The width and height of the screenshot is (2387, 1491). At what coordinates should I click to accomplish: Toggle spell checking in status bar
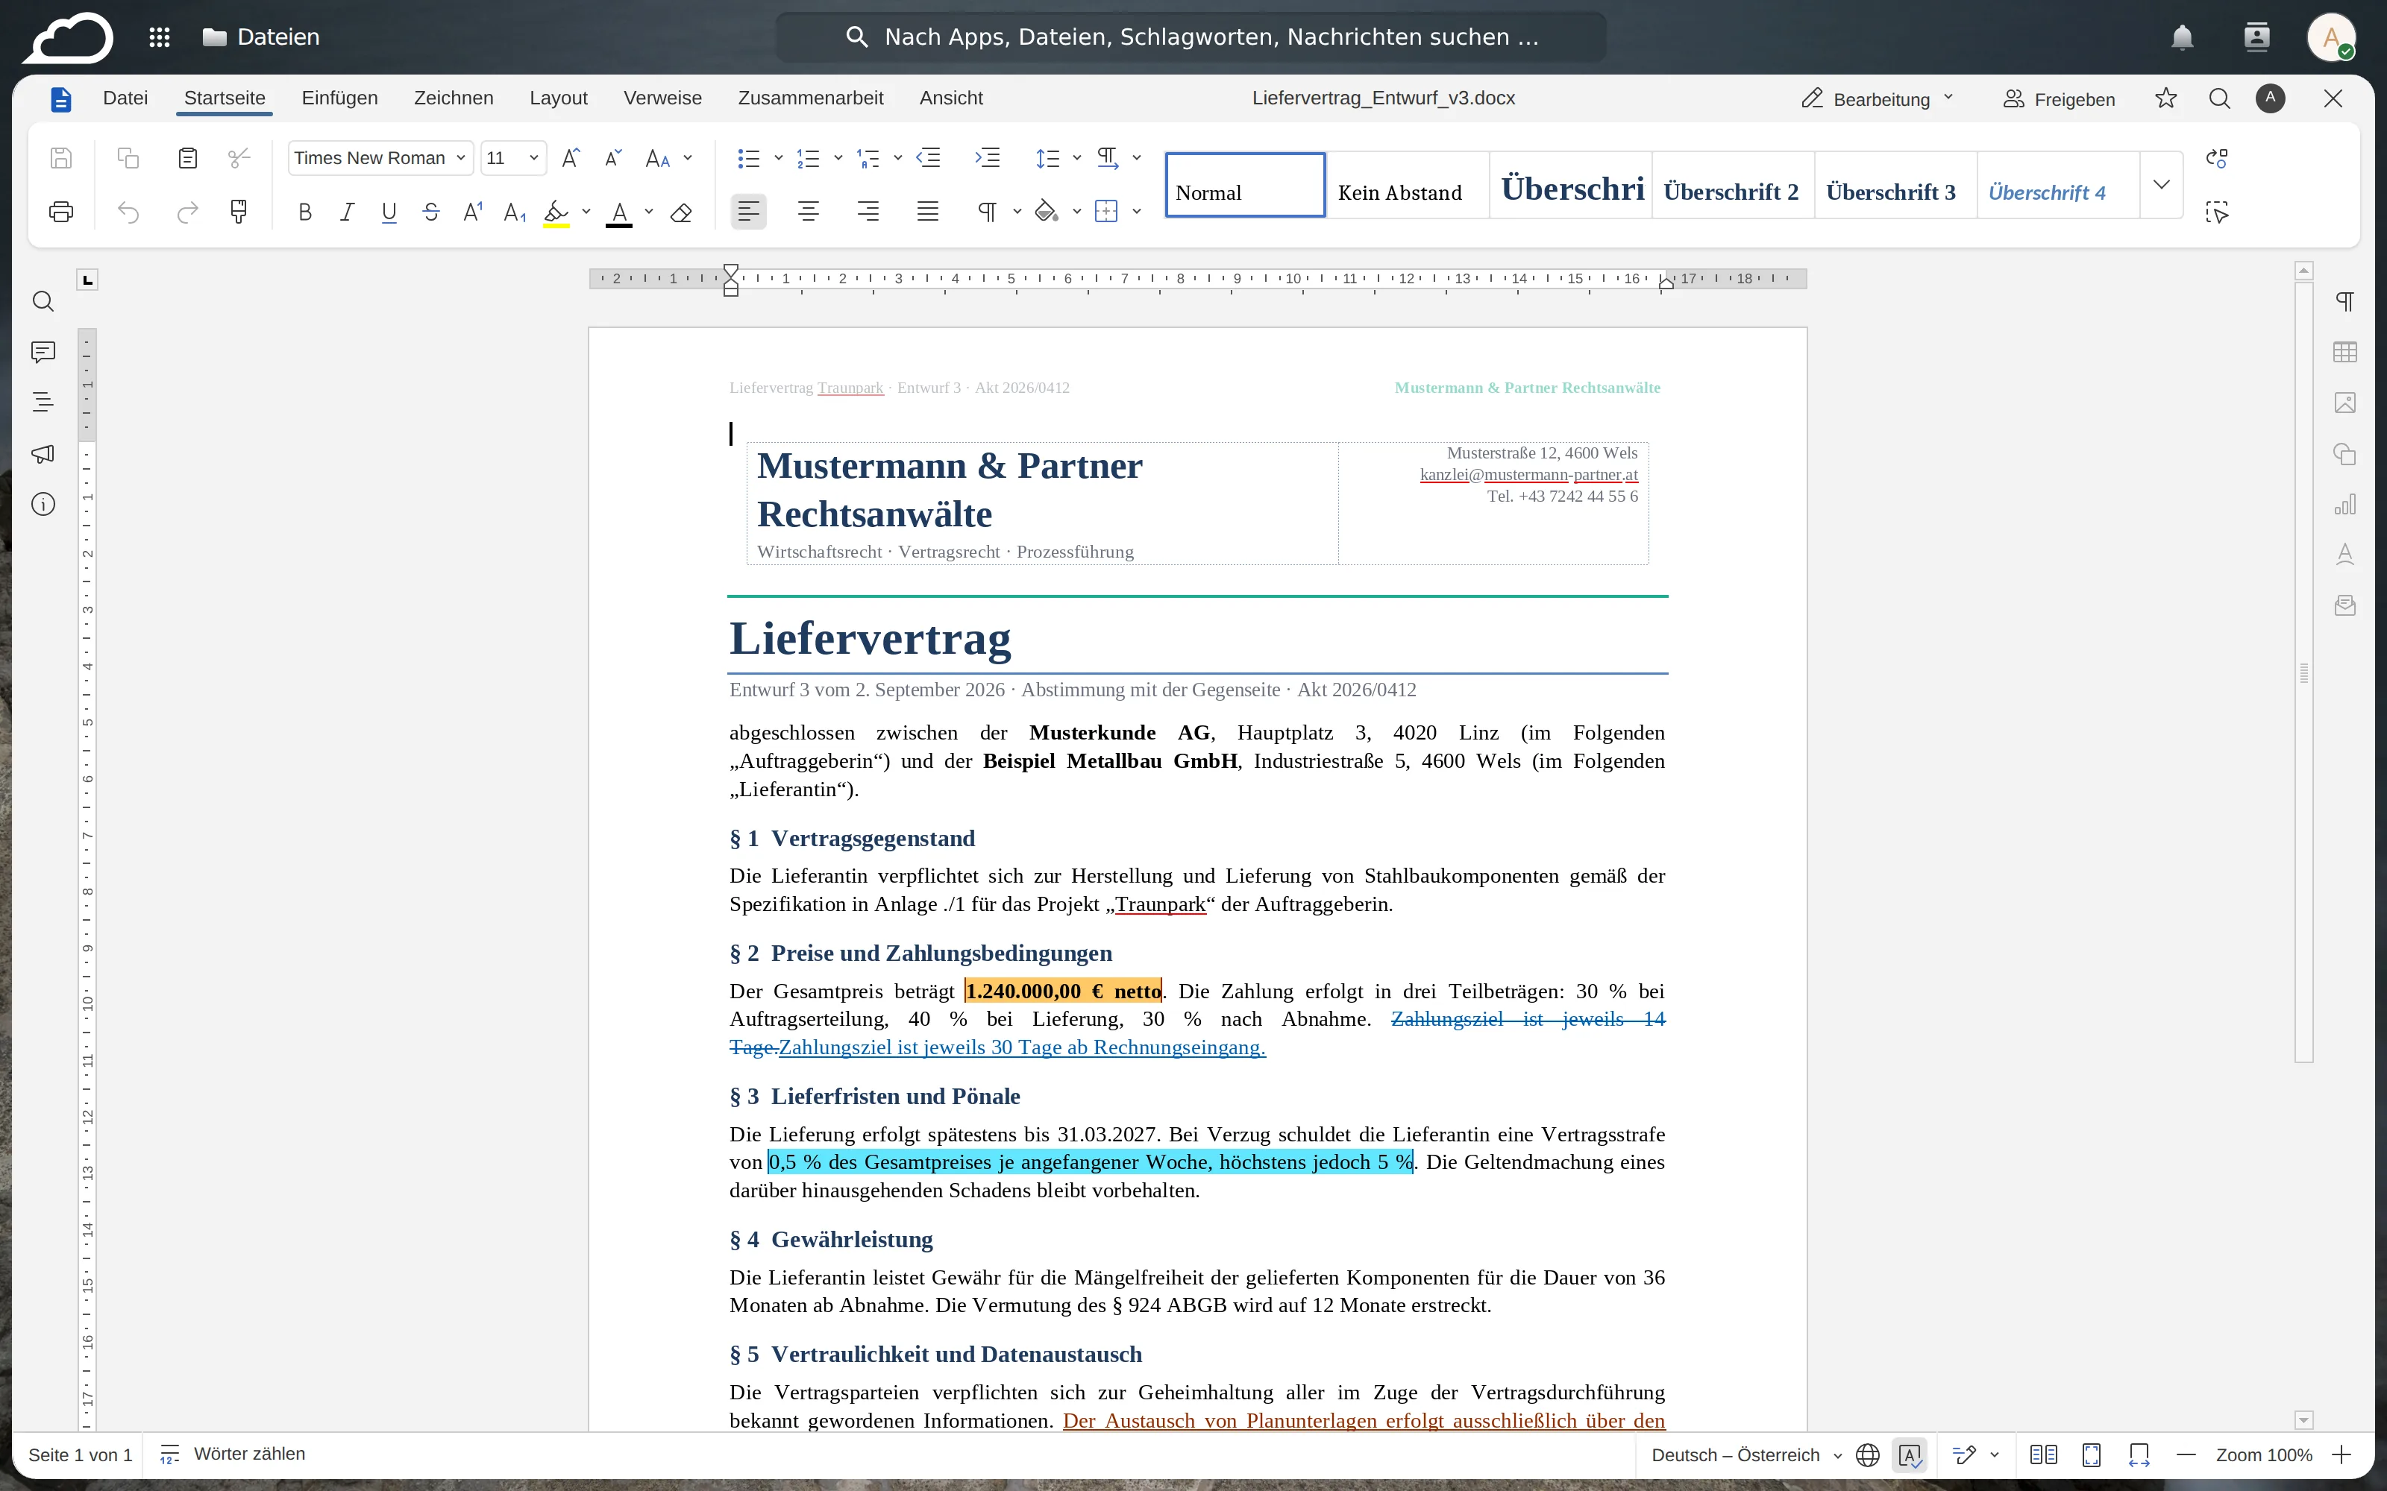pyautogui.click(x=1910, y=1454)
